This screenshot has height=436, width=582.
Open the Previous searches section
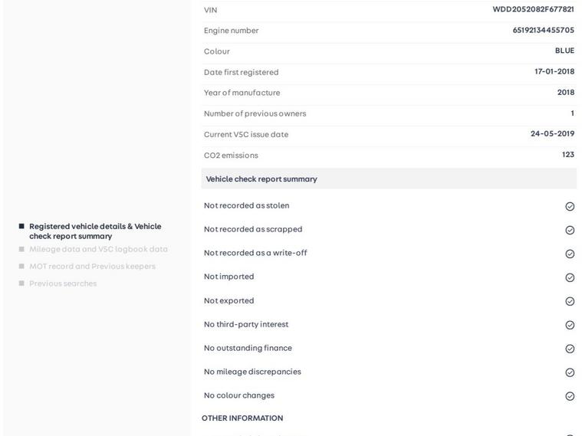point(63,284)
